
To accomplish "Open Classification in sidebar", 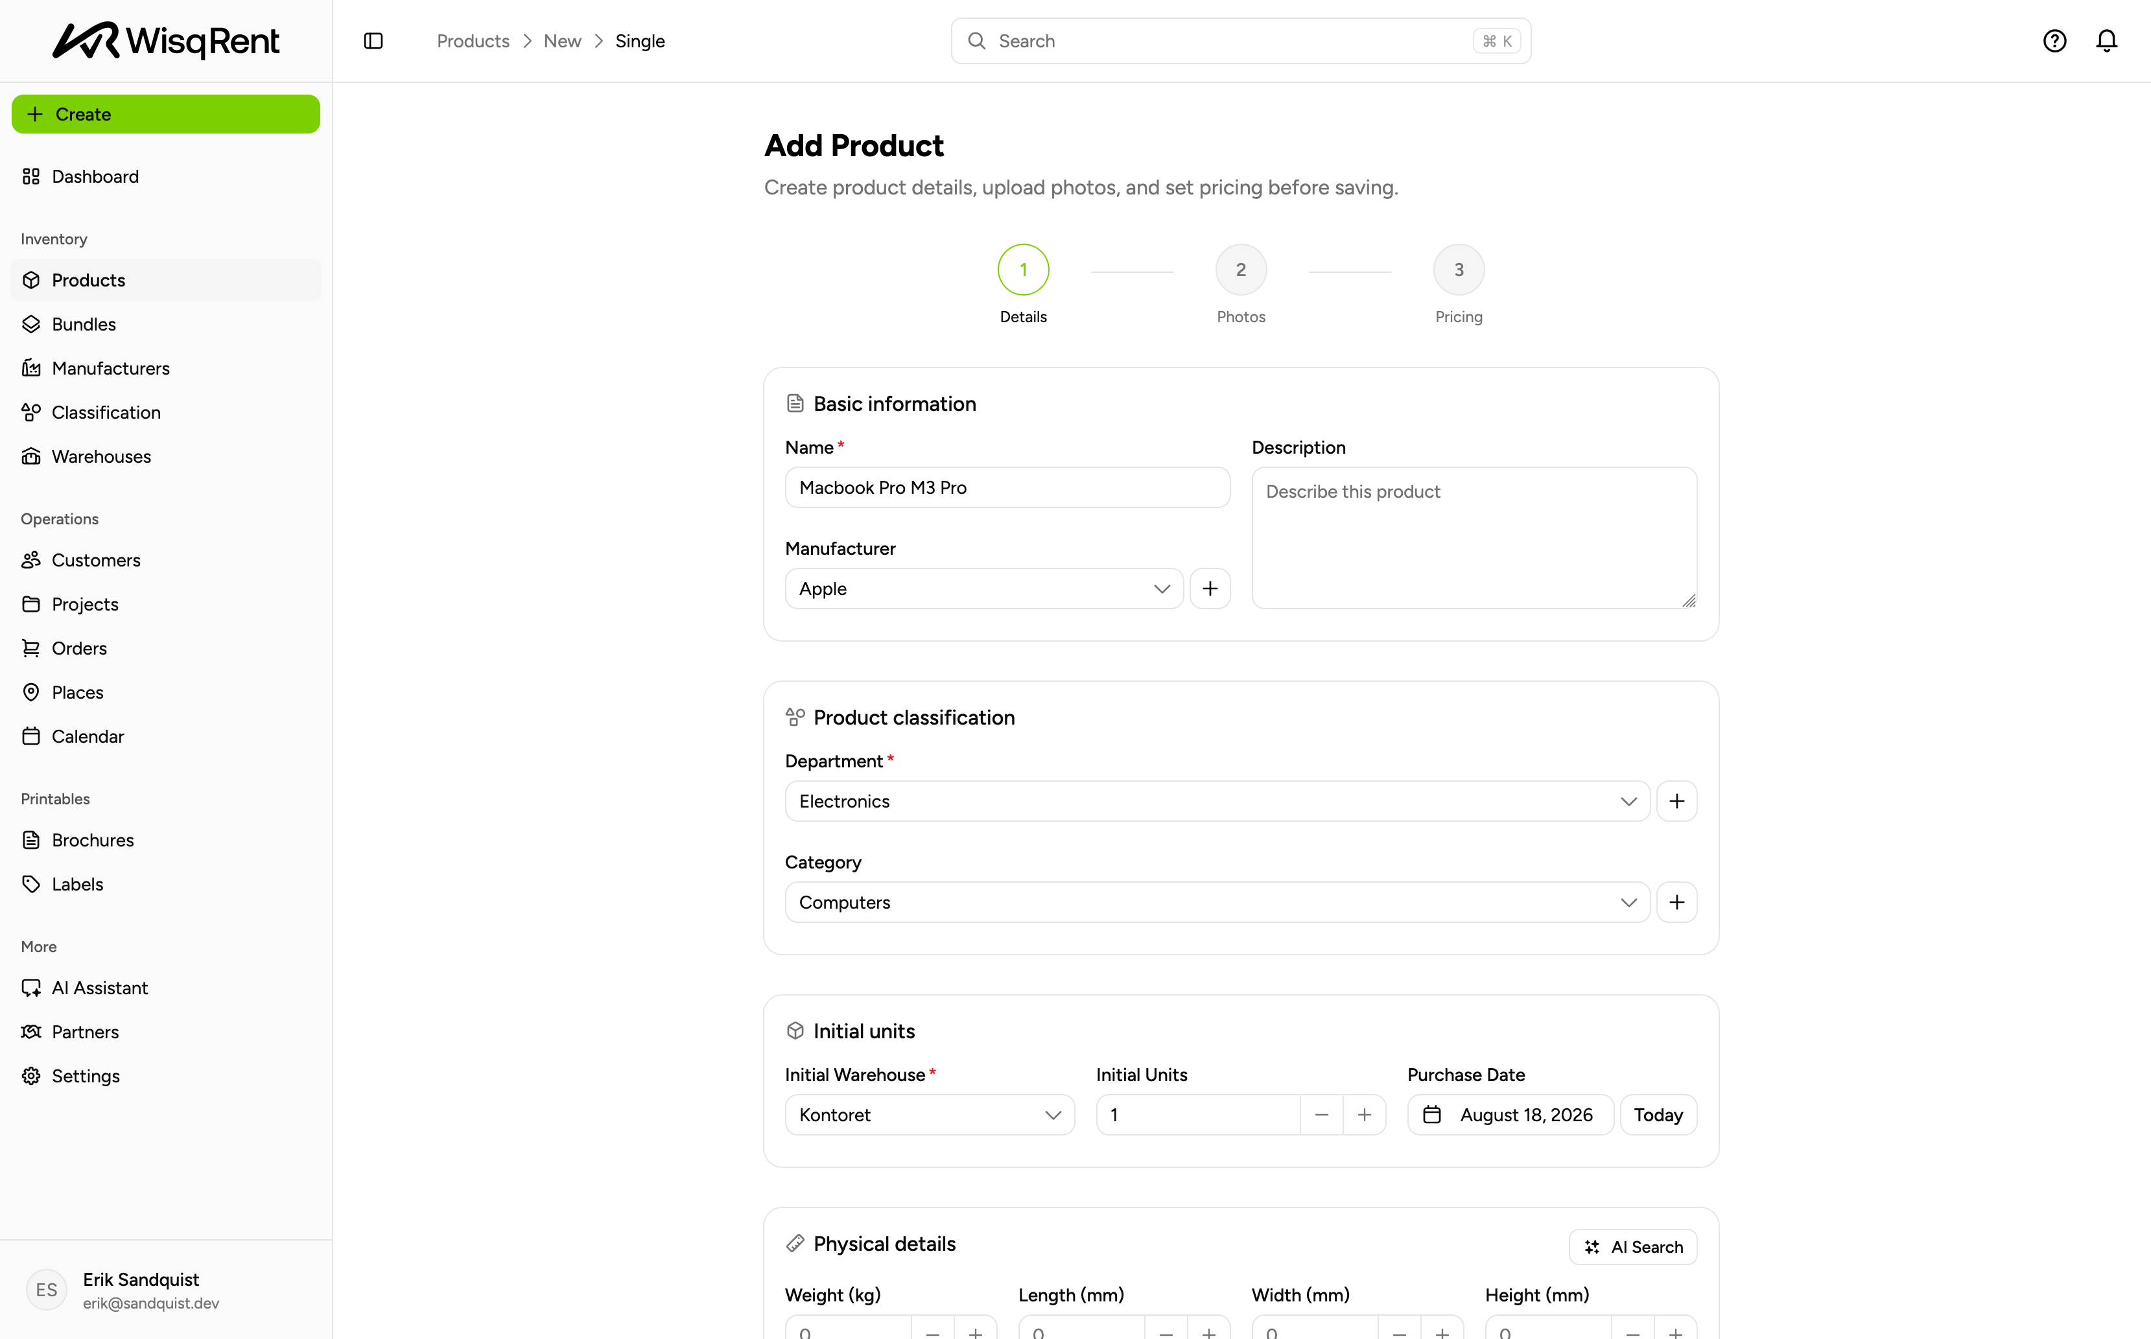I will 165,413.
